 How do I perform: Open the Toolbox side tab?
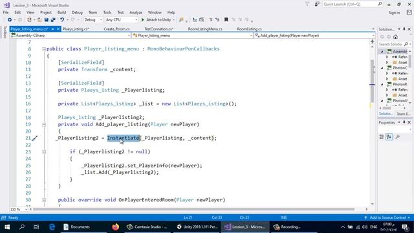point(5,32)
